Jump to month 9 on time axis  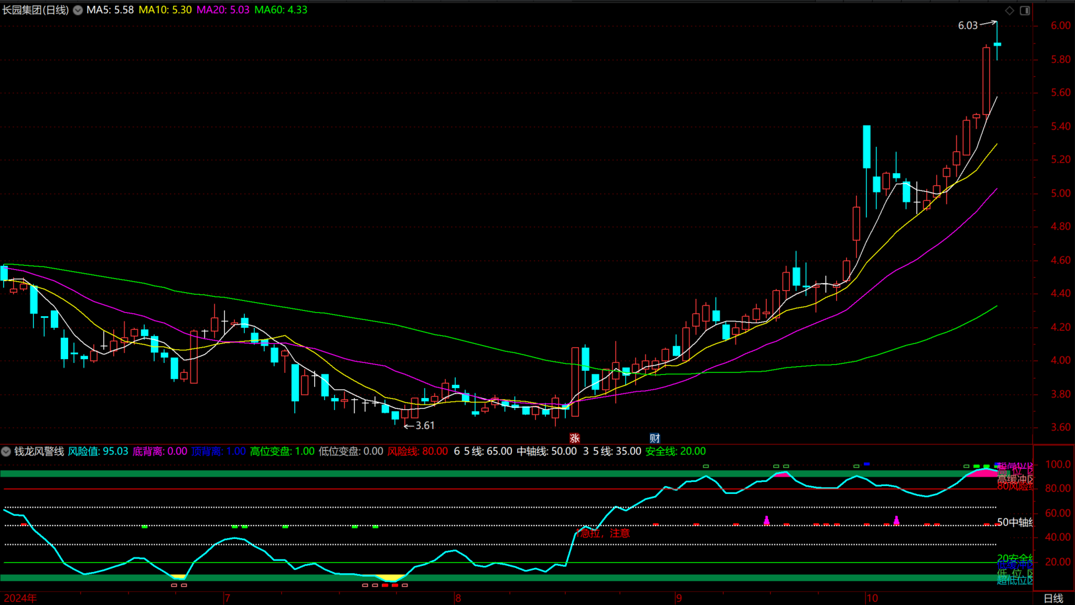tap(678, 598)
